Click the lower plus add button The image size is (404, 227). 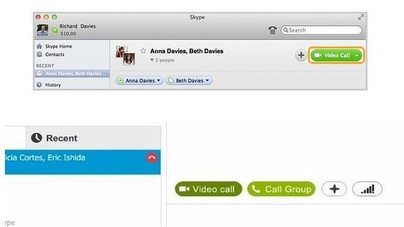334,189
